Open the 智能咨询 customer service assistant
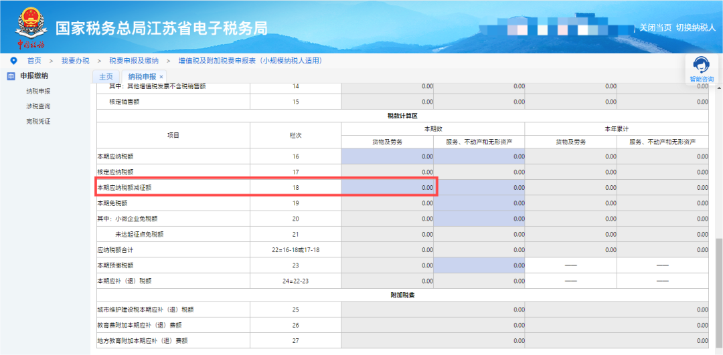The height and width of the screenshot is (355, 723). click(x=702, y=69)
